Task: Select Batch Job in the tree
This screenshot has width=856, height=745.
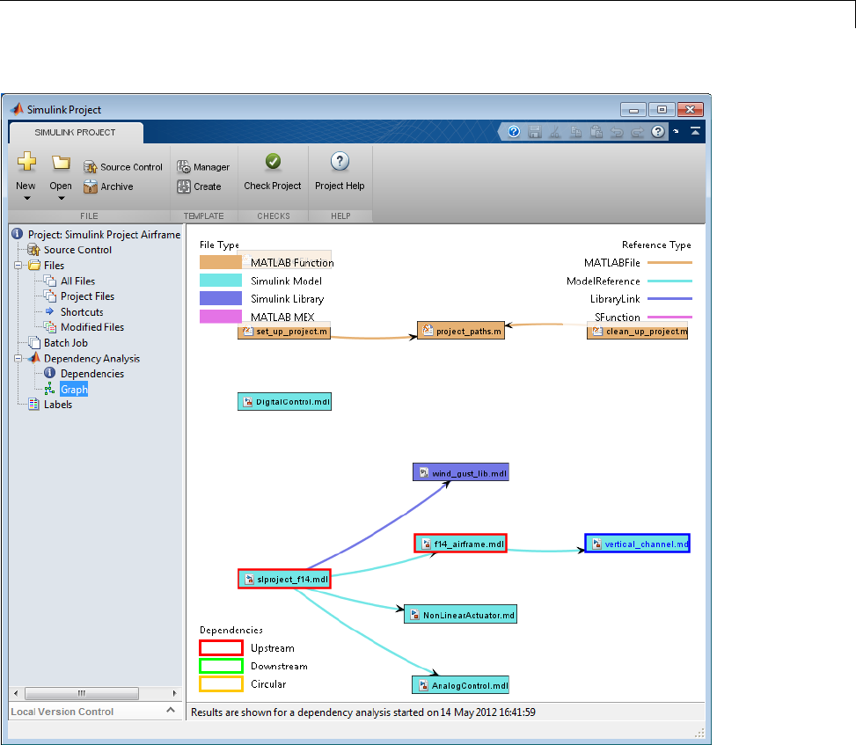Action: click(65, 343)
